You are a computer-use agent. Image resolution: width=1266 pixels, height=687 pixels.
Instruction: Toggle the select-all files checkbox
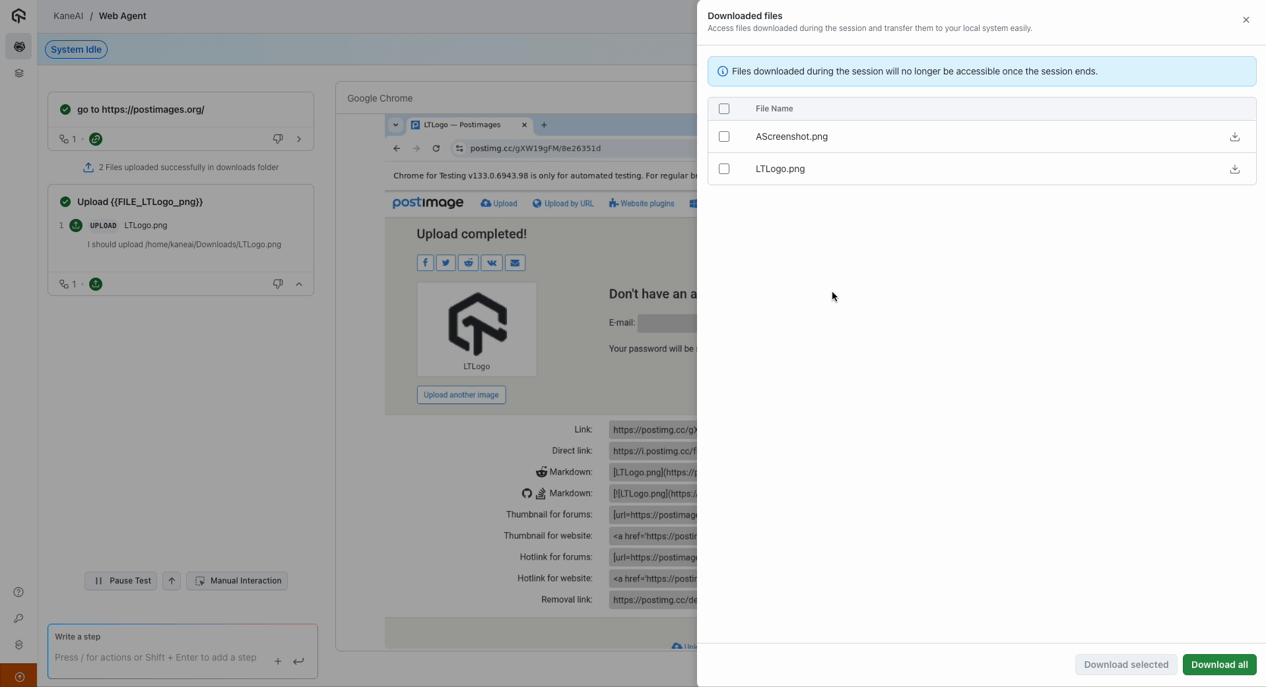point(724,109)
